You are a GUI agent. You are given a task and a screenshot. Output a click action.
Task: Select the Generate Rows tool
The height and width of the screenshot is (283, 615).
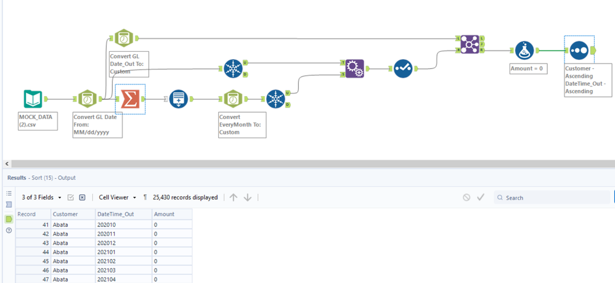click(x=179, y=99)
